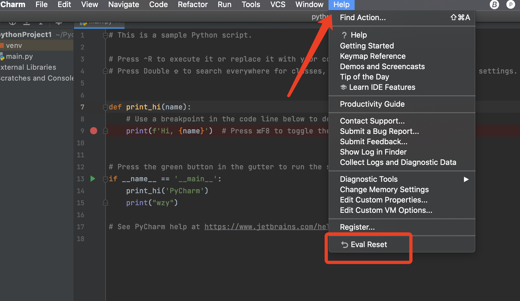Image resolution: width=520 pixels, height=301 pixels.
Task: Select Demos and Screencasts
Action: 402,66
